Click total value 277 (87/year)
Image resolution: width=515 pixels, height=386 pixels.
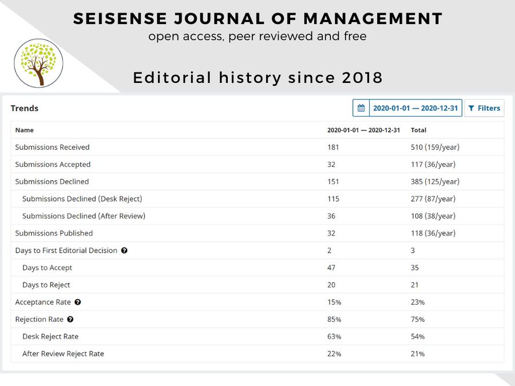pyautogui.click(x=433, y=198)
